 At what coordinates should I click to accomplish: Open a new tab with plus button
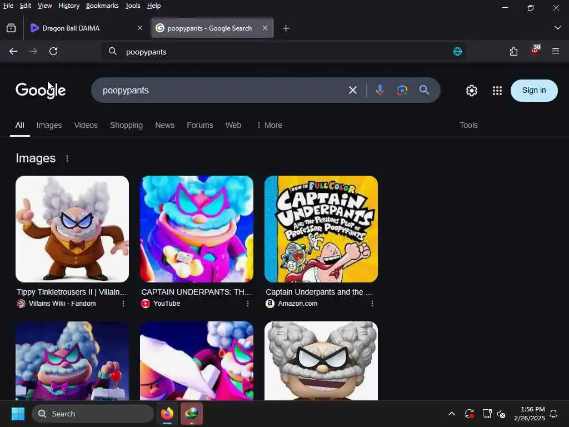tap(286, 28)
